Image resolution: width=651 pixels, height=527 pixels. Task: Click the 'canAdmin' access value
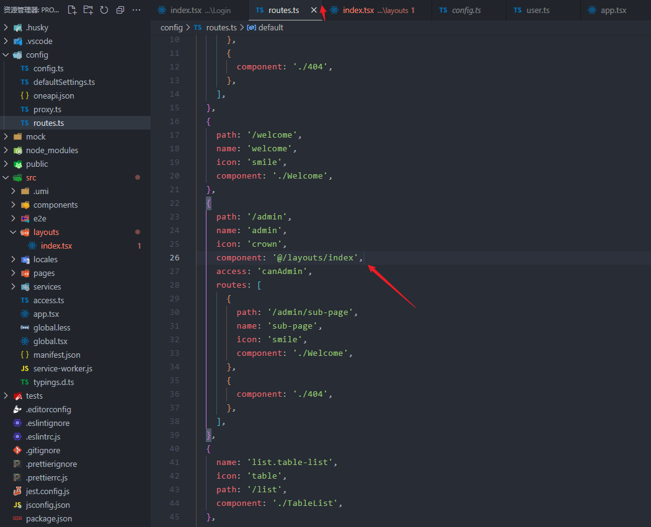click(282, 271)
